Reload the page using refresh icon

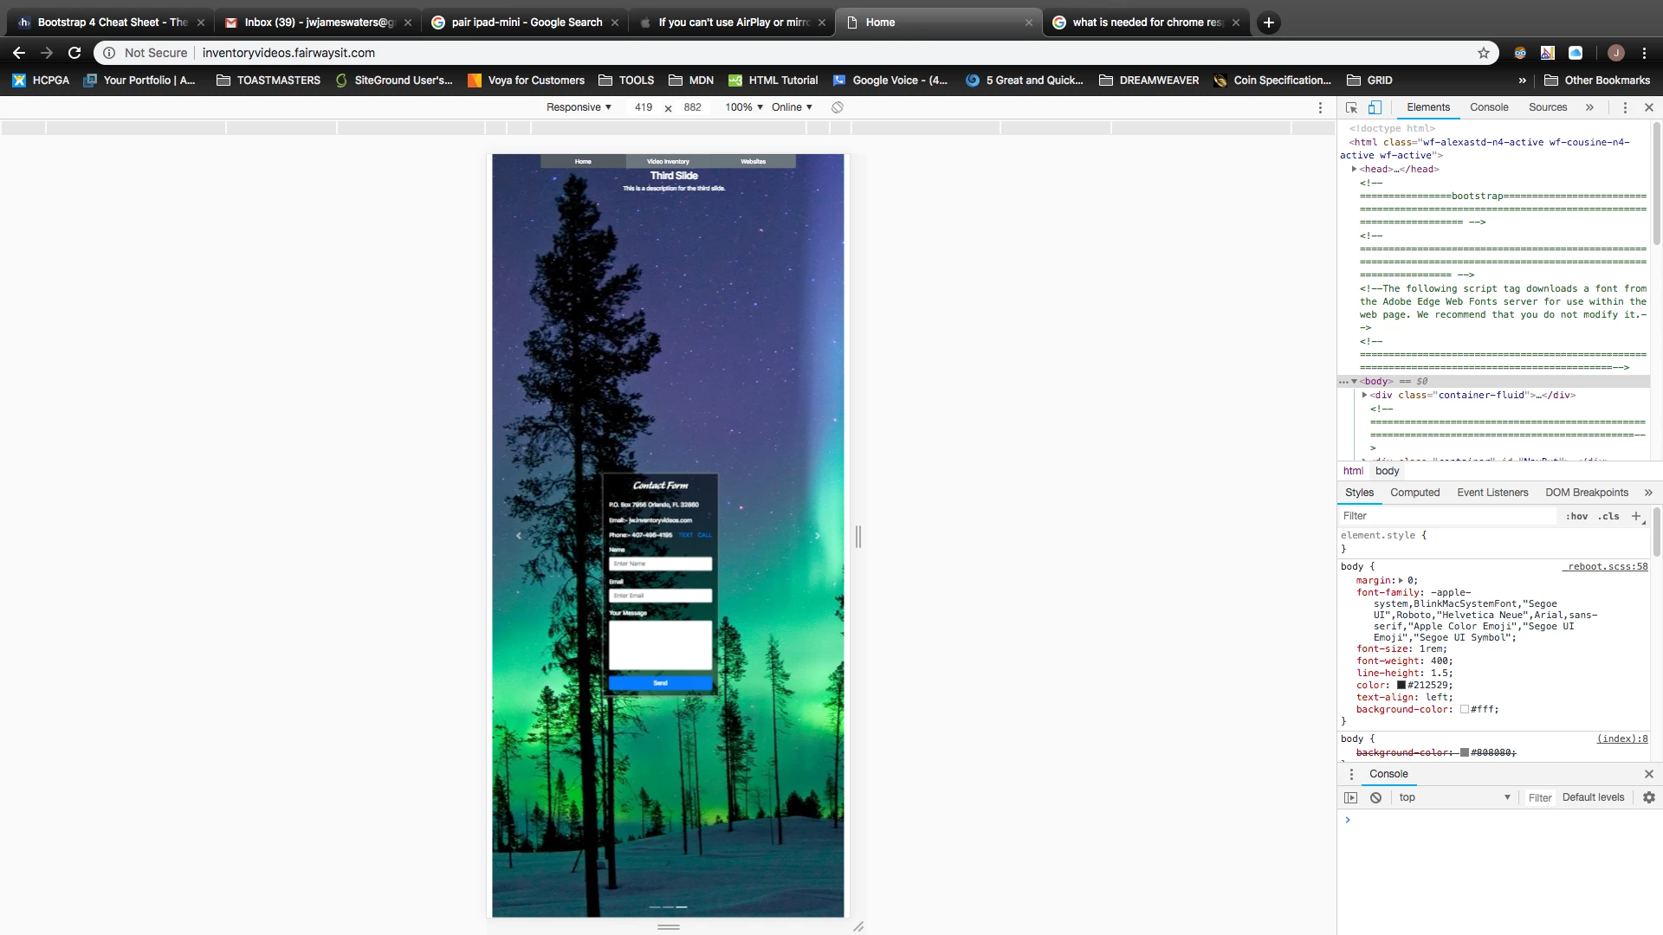pyautogui.click(x=74, y=53)
